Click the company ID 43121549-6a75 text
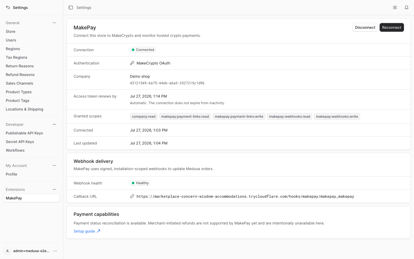Screen dimensions: 414x259 tap(167, 83)
